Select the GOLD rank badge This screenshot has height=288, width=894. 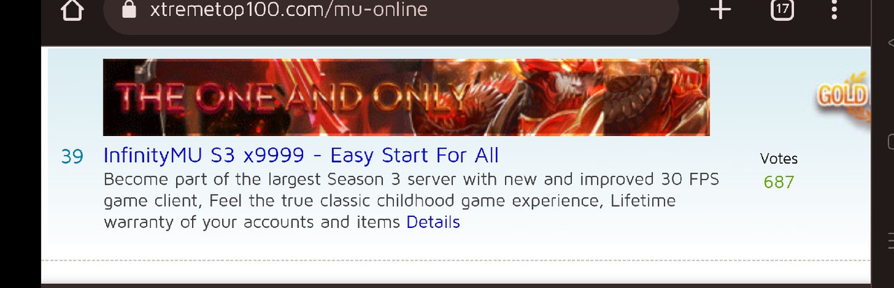(x=842, y=96)
